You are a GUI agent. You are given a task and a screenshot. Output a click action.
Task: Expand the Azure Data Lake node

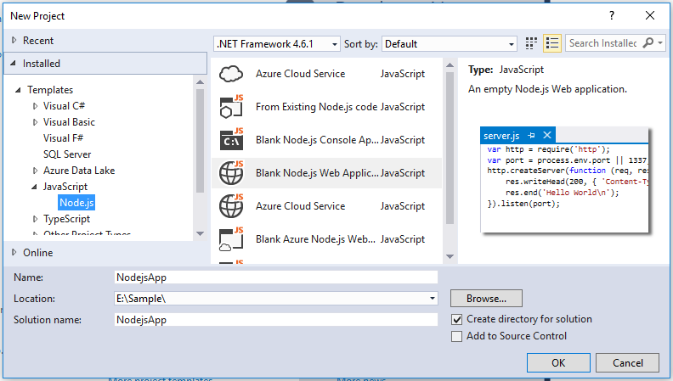point(35,171)
